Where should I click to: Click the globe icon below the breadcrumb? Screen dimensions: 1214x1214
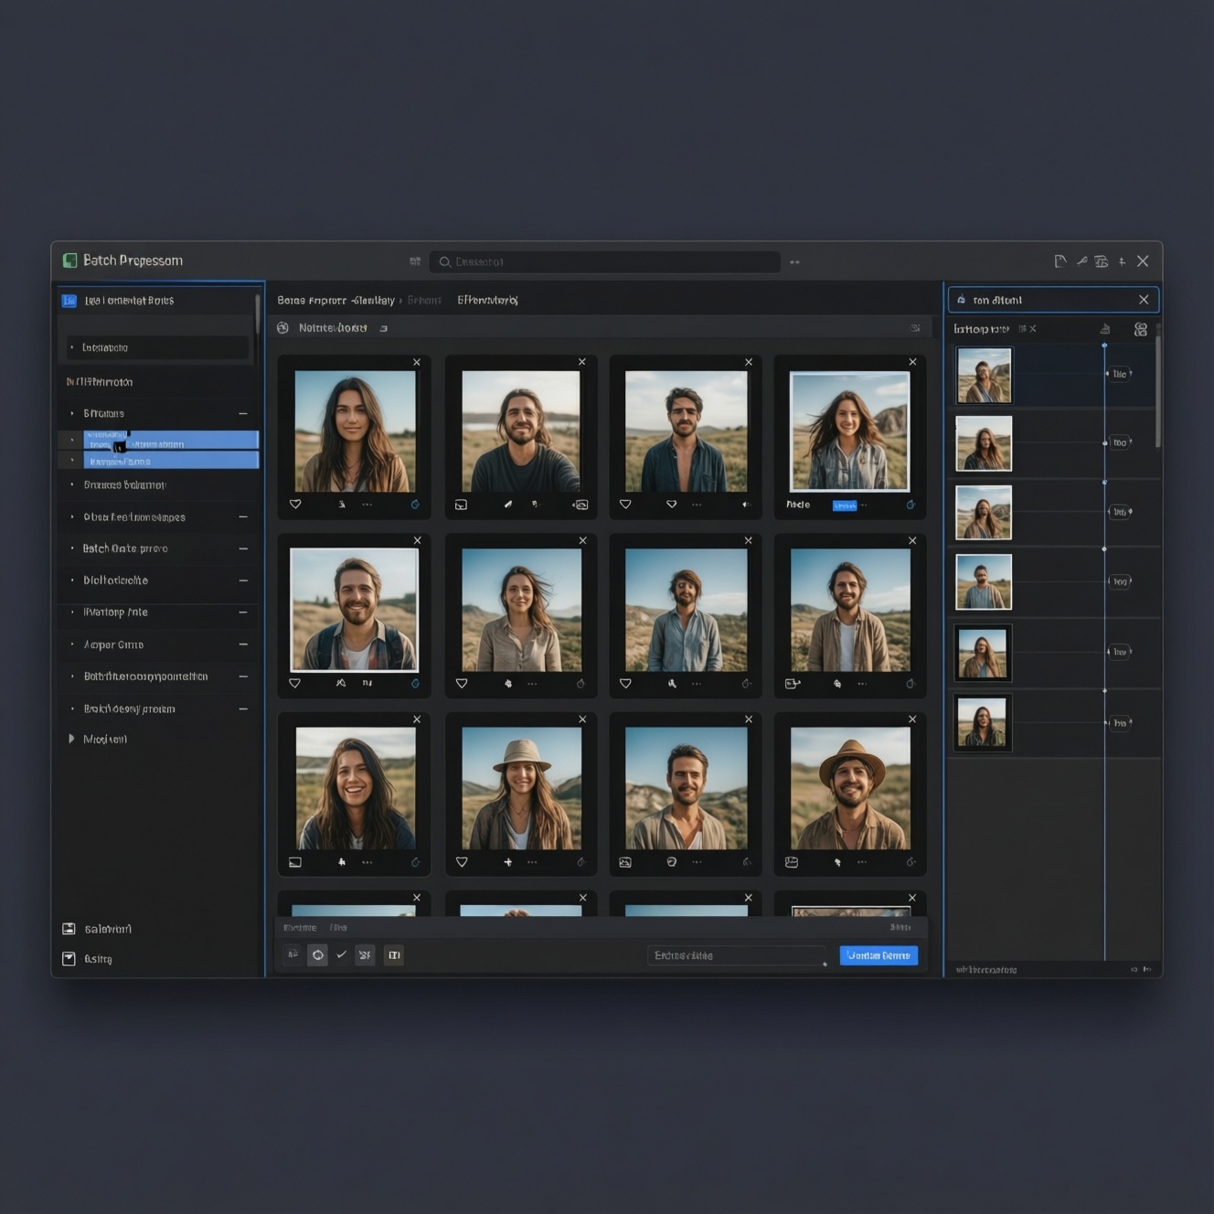pyautogui.click(x=283, y=328)
